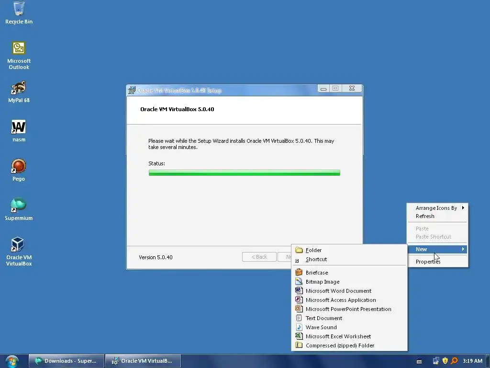Click the Oracle VM VirtualBox 5.0.40 heading
Image resolution: width=490 pixels, height=368 pixels.
177,109
